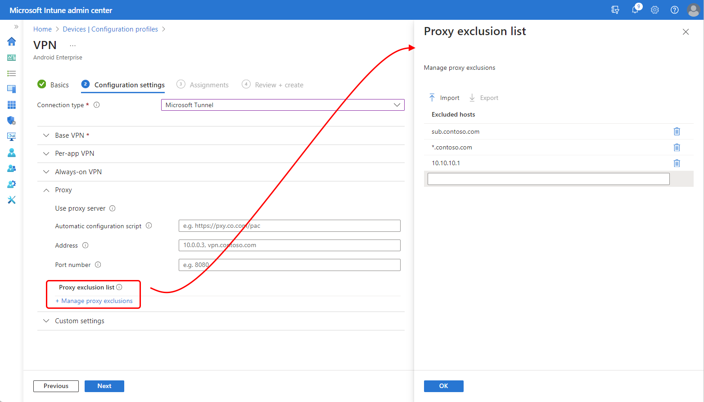Go to the Assignments step tab

[203, 85]
